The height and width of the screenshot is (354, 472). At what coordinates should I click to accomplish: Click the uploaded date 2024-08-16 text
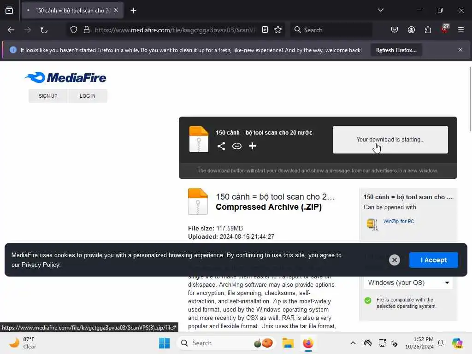231,236
